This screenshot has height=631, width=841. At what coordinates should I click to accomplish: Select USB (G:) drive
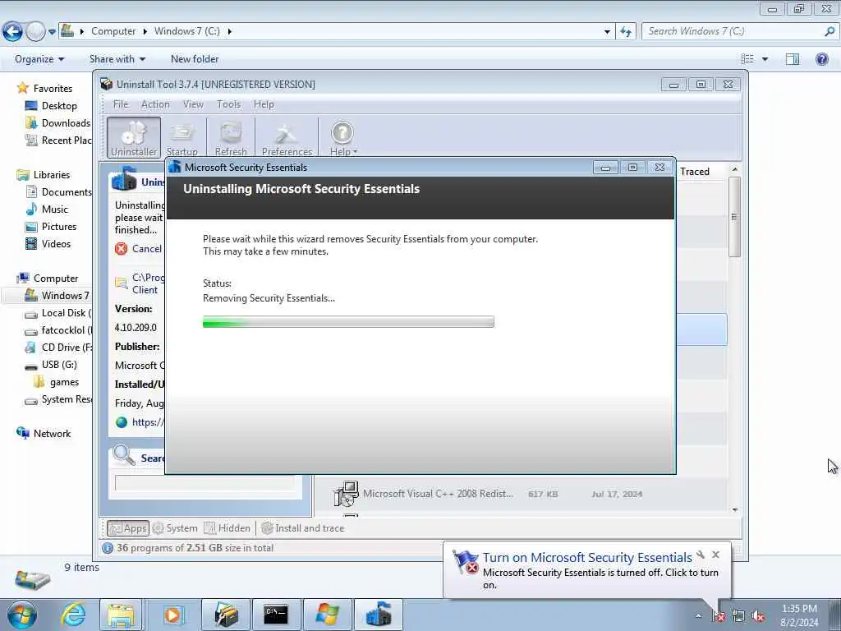click(51, 365)
